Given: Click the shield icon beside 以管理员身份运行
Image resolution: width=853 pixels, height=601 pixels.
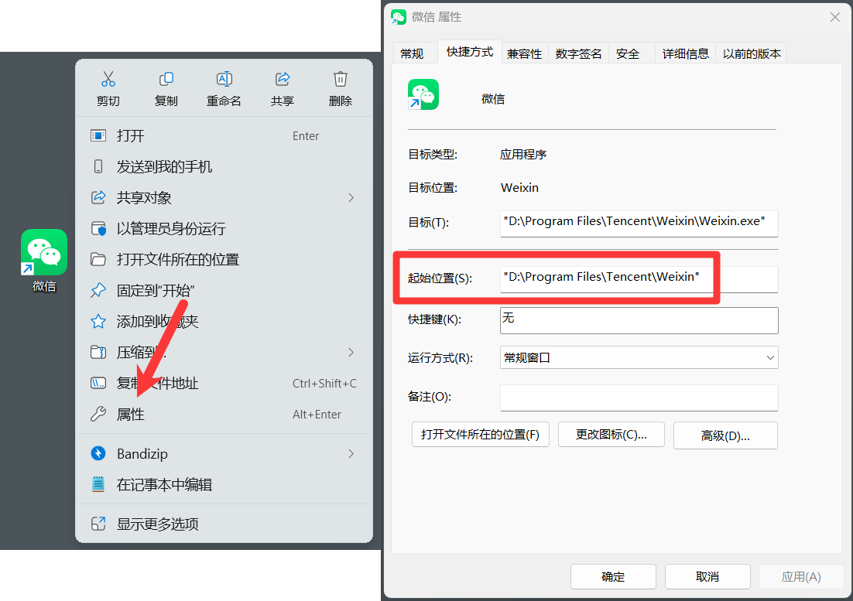Looking at the screenshot, I should click(x=98, y=228).
